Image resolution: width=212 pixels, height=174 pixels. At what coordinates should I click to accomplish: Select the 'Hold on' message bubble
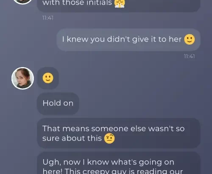click(x=58, y=104)
